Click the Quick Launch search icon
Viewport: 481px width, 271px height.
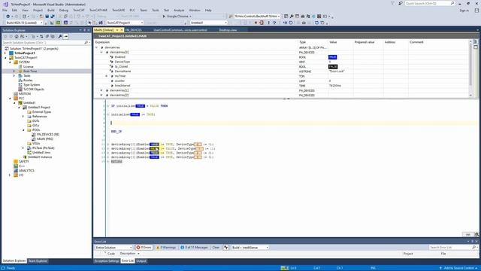point(452,3)
